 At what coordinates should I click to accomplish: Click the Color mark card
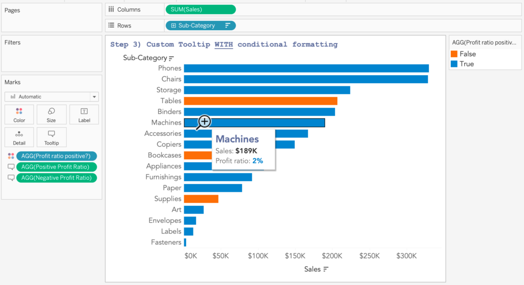19,114
